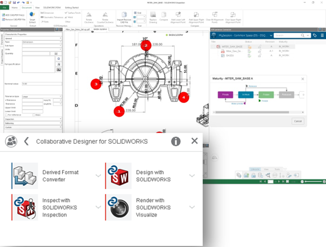The width and height of the screenshot is (326, 247).
Task: Click the Smart Extract ribbon icon
Action: tap(32, 17)
